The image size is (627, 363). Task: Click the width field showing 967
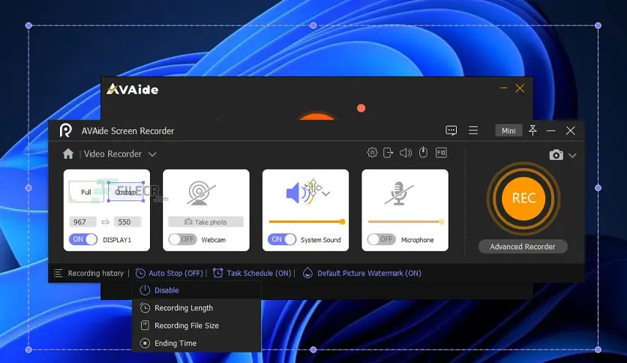82,222
